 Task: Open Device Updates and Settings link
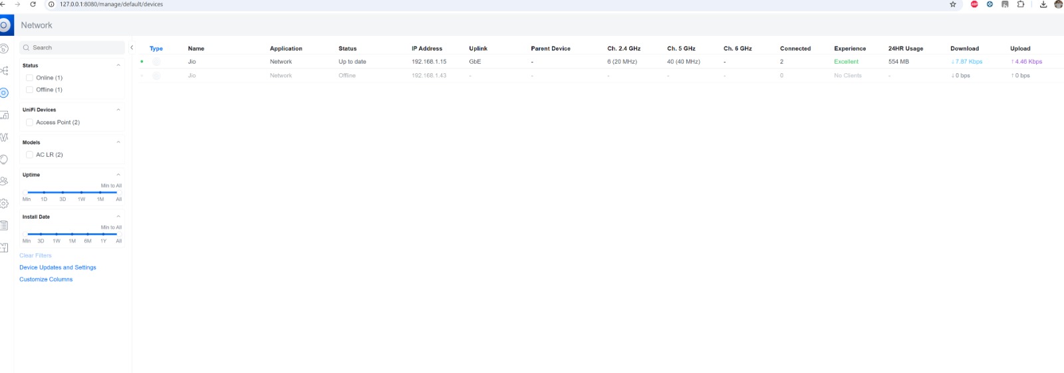(57, 267)
